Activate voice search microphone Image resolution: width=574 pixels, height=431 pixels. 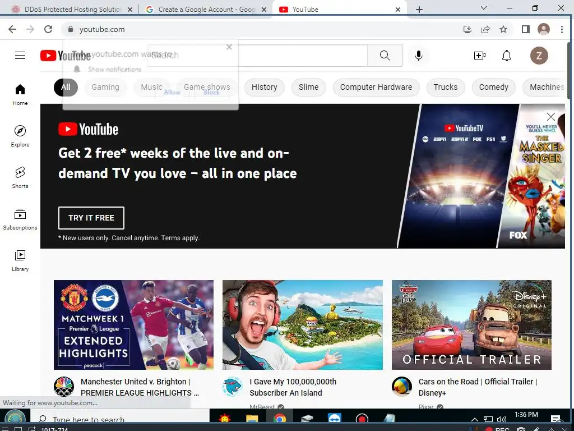(x=418, y=56)
